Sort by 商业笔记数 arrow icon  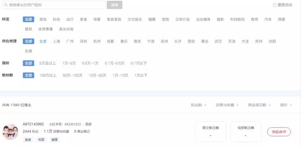[x=270, y=105]
